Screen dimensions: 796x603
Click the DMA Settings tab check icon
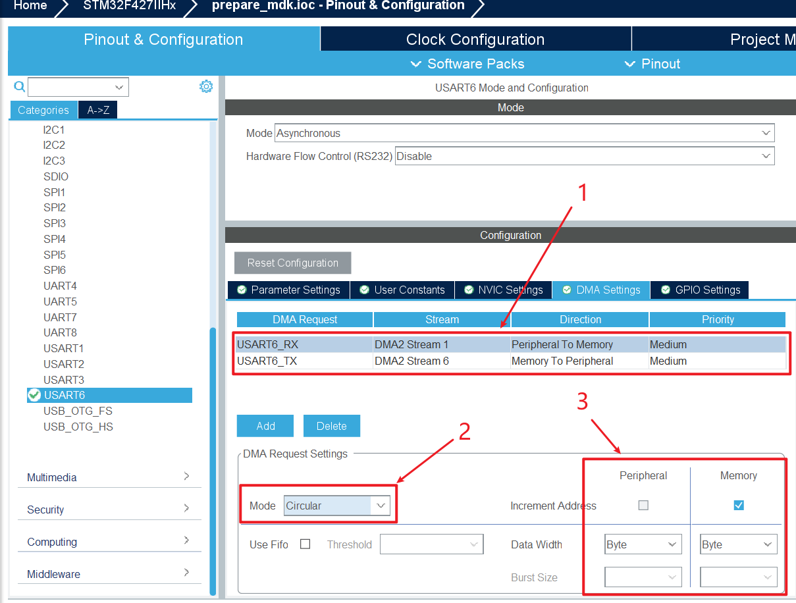tap(567, 290)
